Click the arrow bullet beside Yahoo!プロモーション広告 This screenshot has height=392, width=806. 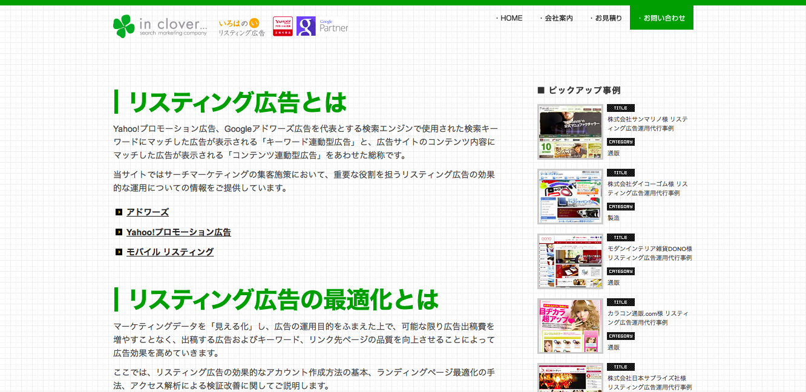119,232
